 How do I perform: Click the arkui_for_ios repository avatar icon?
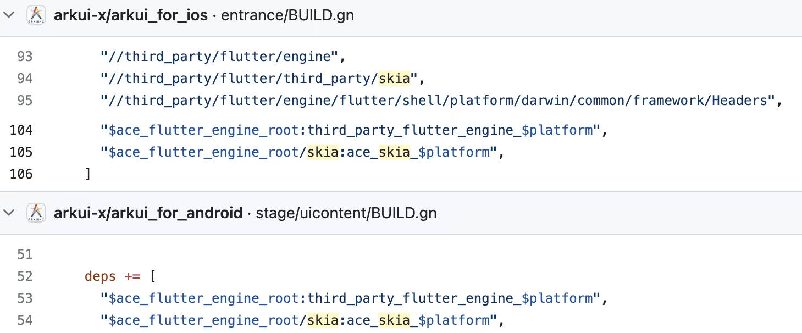point(37,15)
